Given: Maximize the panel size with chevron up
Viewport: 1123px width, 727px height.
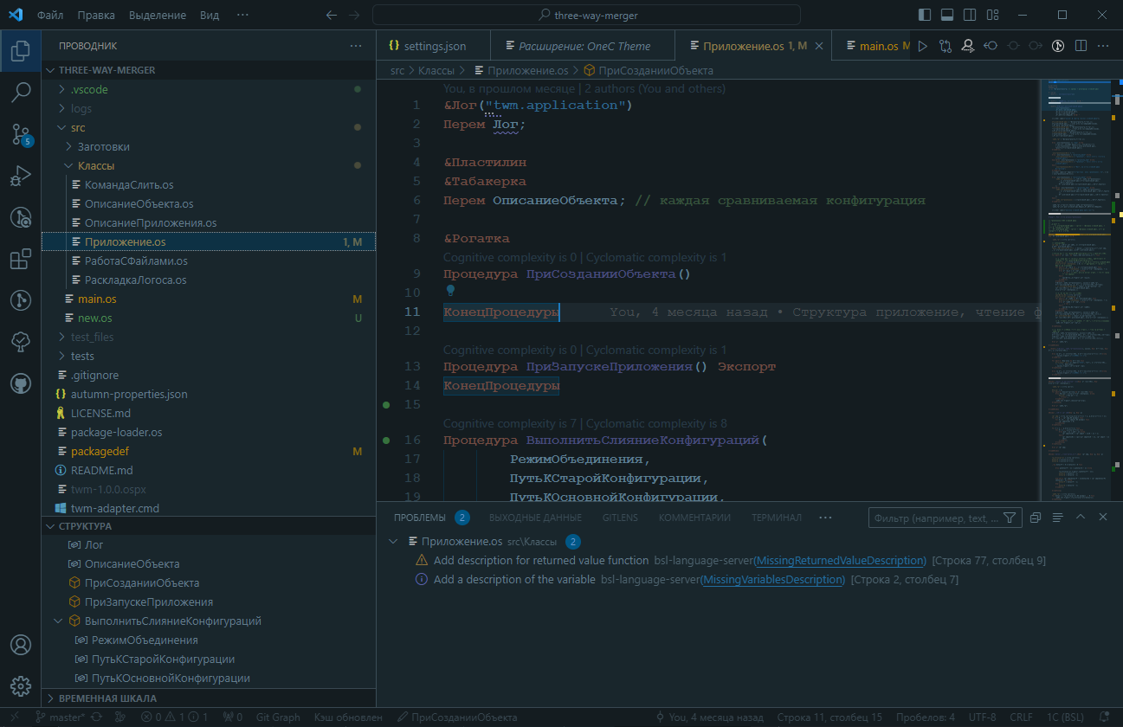Looking at the screenshot, I should [x=1081, y=518].
